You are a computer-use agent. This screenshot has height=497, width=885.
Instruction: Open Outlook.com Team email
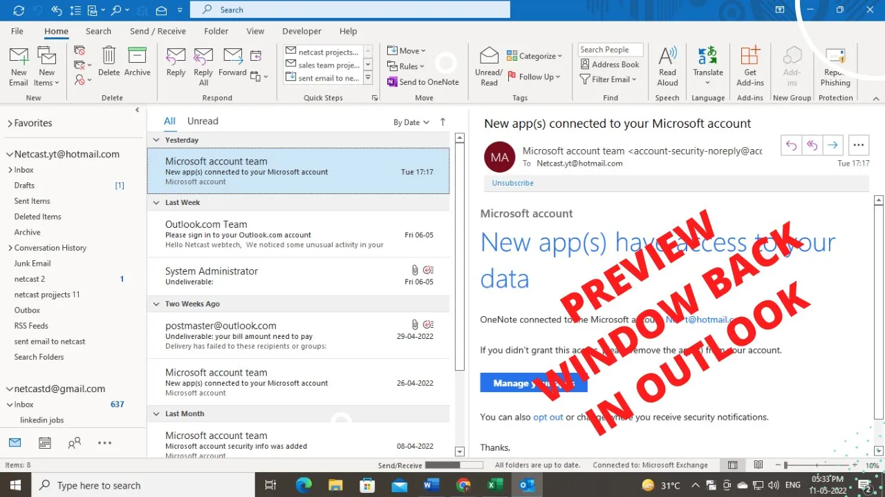pyautogui.click(x=298, y=234)
